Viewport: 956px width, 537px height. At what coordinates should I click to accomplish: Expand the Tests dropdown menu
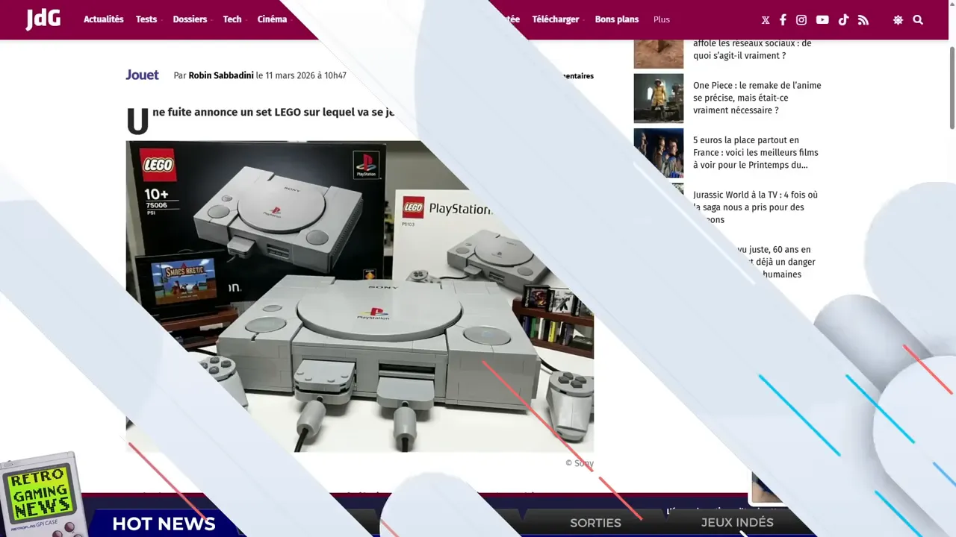pos(146,19)
